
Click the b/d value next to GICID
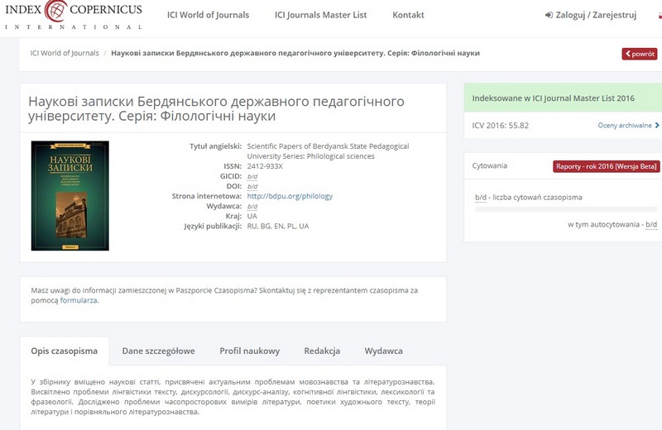tap(252, 176)
